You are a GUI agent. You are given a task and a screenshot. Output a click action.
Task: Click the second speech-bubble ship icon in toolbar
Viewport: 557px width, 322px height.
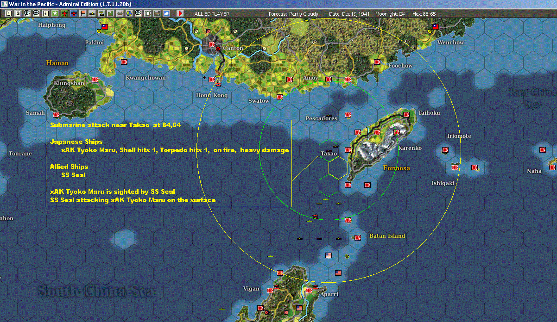pos(36,14)
